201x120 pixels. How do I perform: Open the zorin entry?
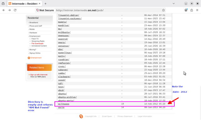point(61,107)
